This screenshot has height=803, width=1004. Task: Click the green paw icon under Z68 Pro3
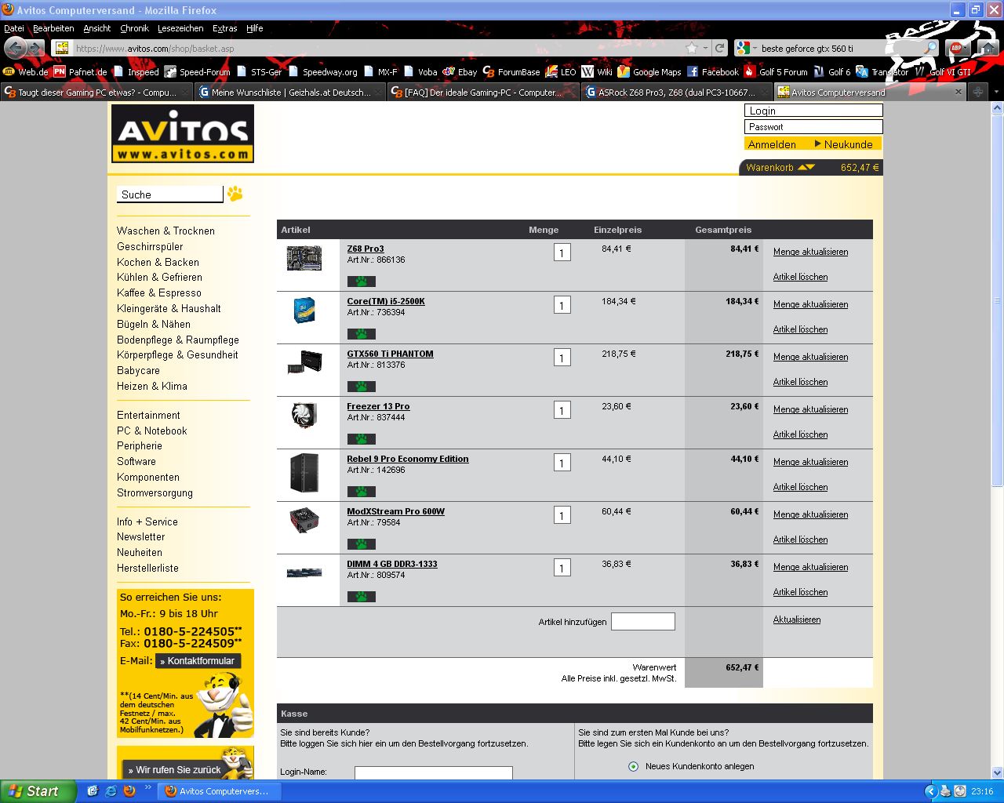[x=362, y=281]
